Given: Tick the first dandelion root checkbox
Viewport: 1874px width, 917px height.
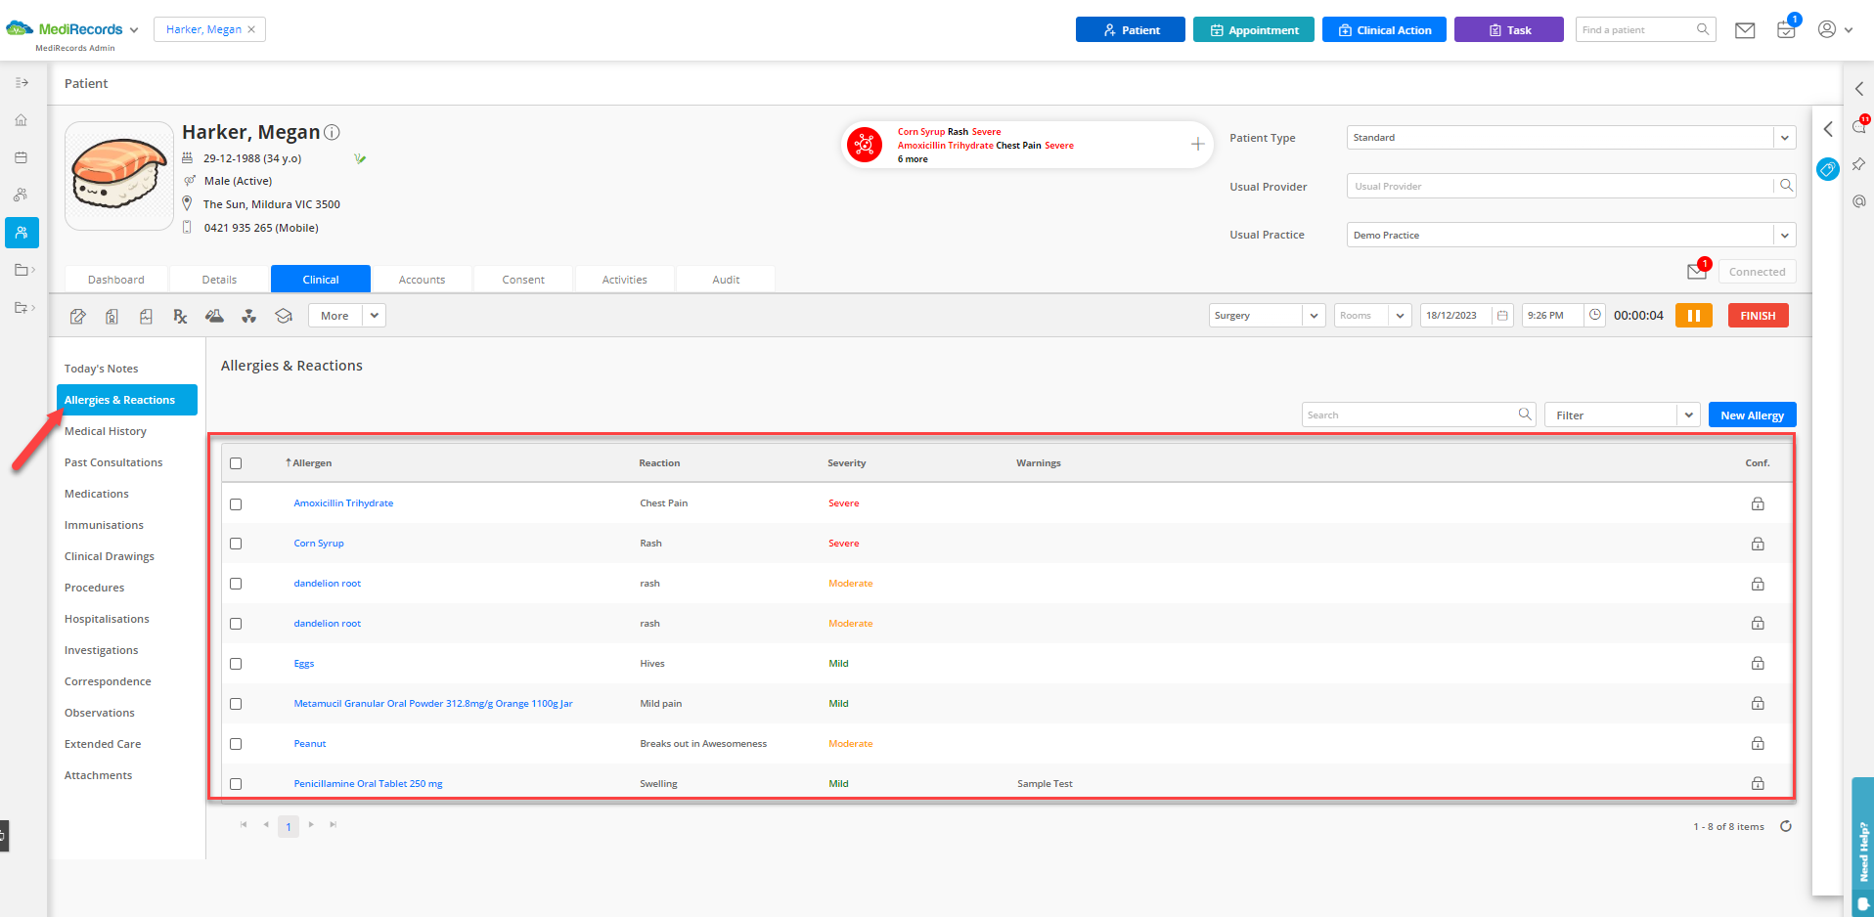Looking at the screenshot, I should 236,584.
